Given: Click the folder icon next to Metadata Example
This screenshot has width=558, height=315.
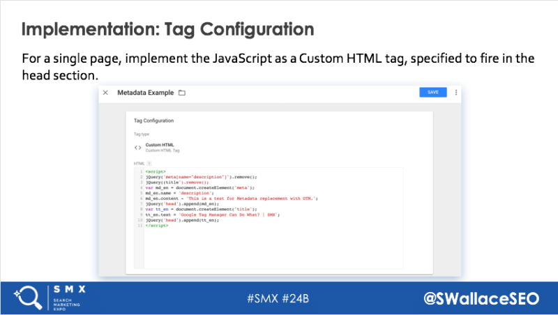Looking at the screenshot, I should click(x=182, y=93).
